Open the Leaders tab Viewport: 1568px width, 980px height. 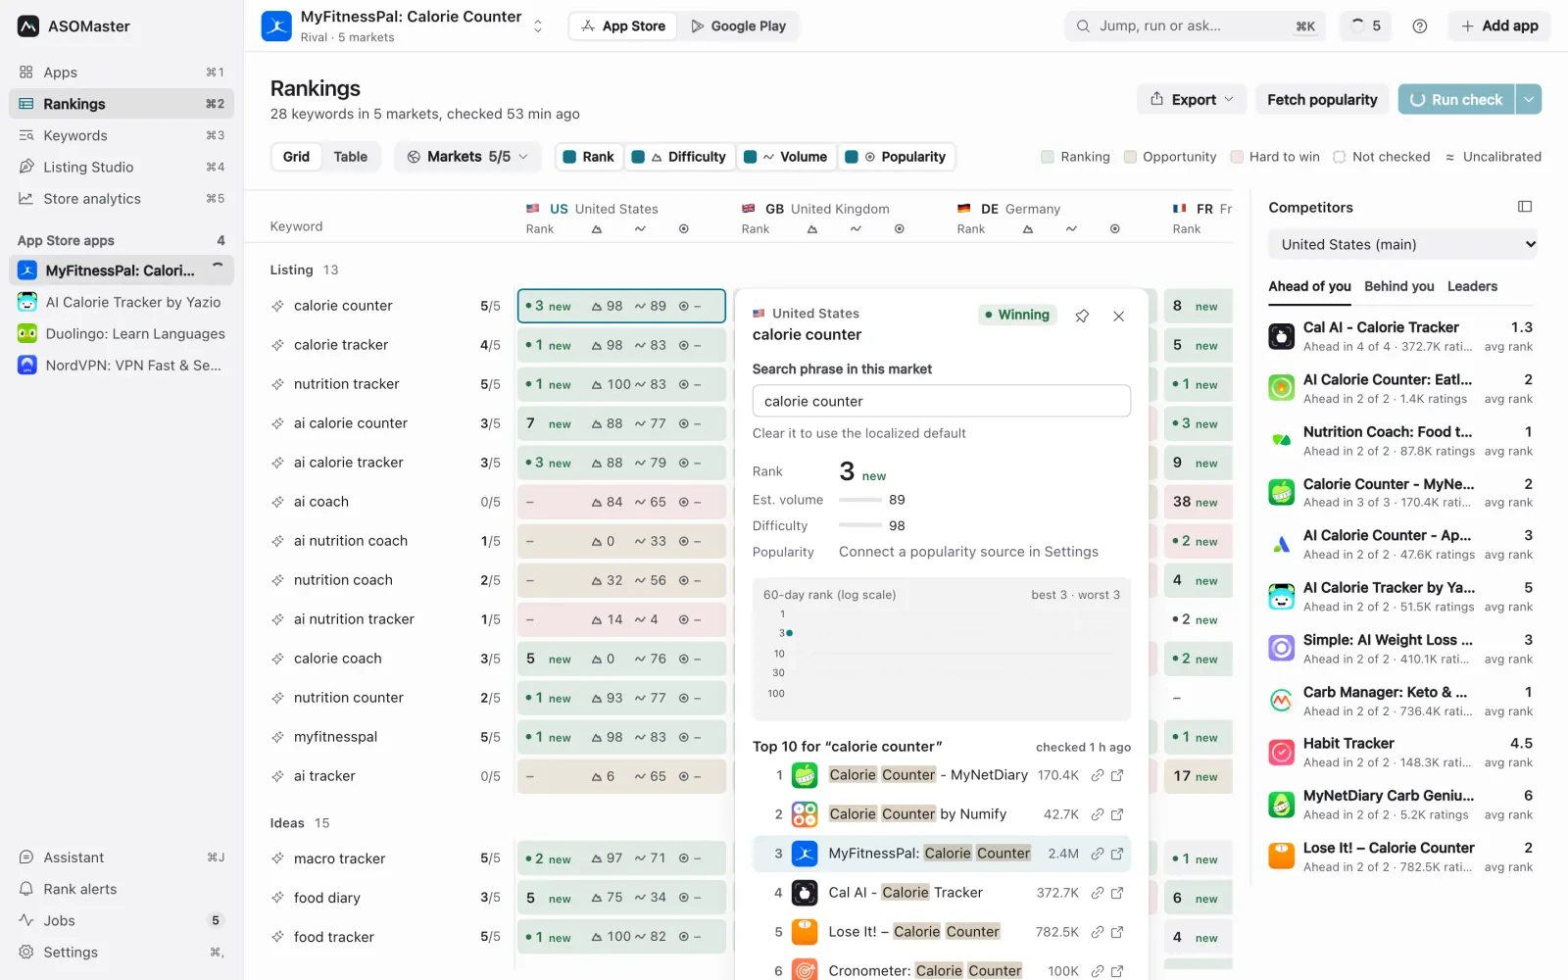point(1472,286)
